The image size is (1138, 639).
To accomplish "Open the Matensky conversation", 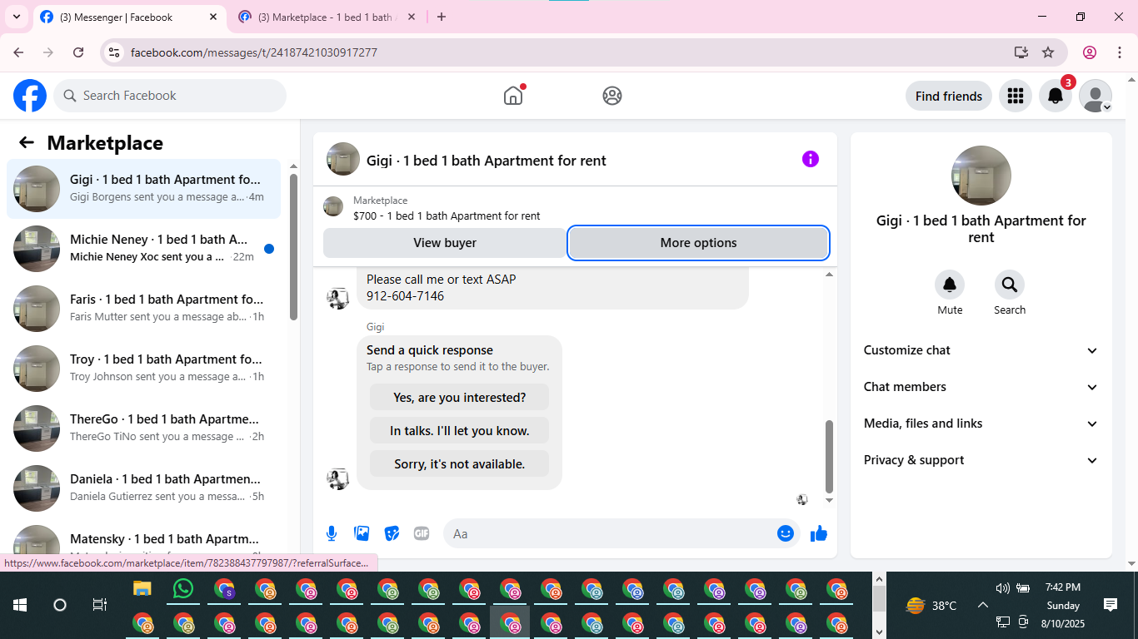I will pos(143,541).
